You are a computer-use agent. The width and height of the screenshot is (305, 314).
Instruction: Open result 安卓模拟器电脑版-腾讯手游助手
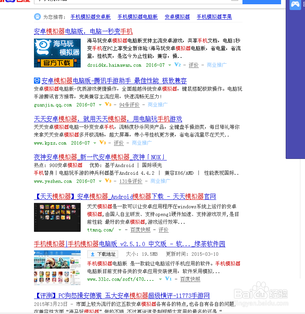click(x=114, y=81)
